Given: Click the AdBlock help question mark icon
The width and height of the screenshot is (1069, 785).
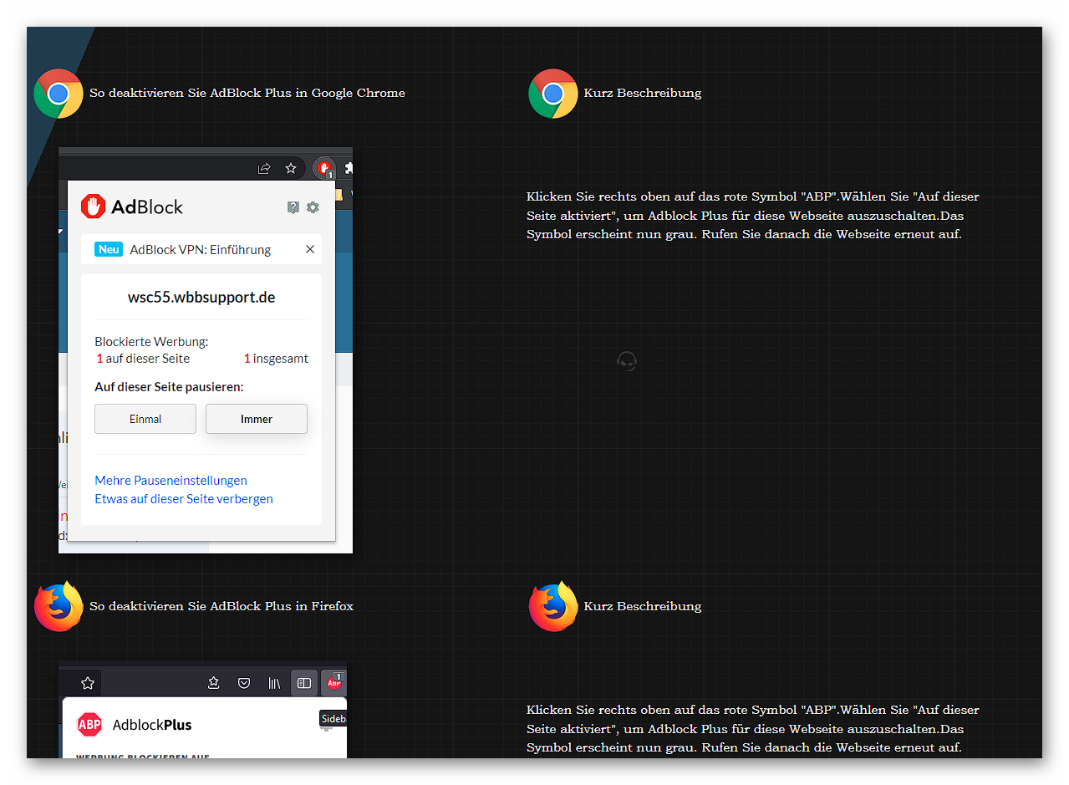Looking at the screenshot, I should tap(293, 206).
